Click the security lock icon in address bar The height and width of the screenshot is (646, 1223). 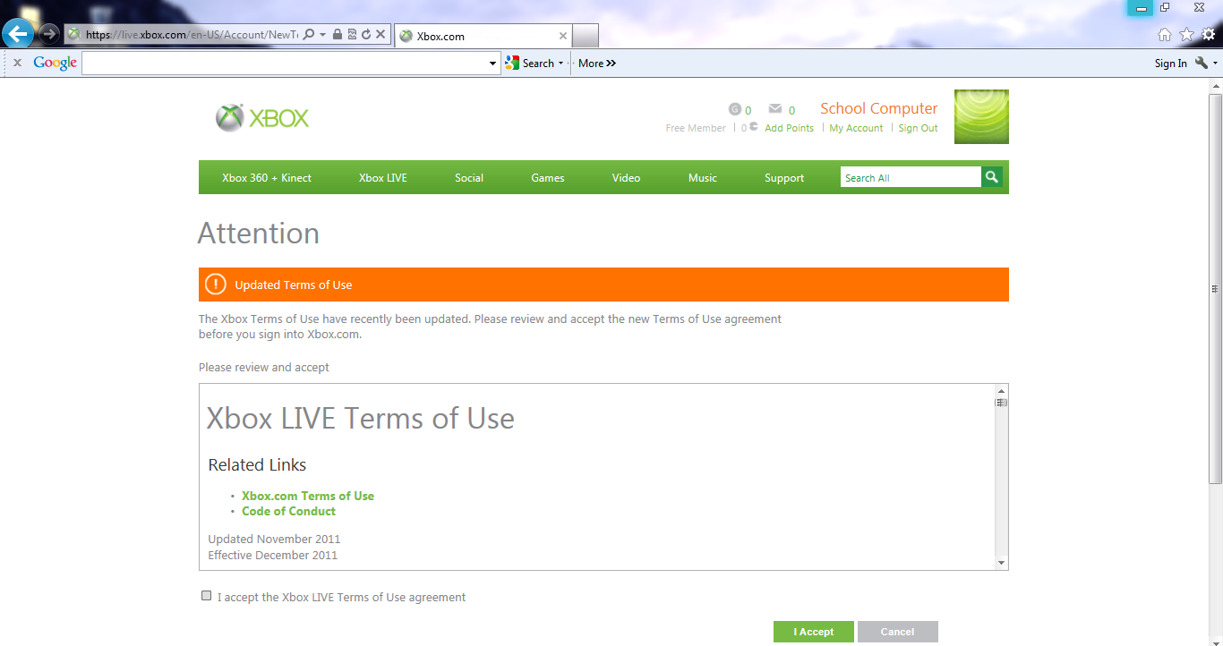(337, 34)
